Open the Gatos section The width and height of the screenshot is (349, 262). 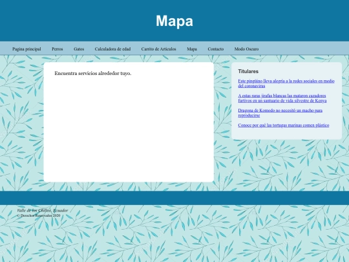(x=79, y=49)
